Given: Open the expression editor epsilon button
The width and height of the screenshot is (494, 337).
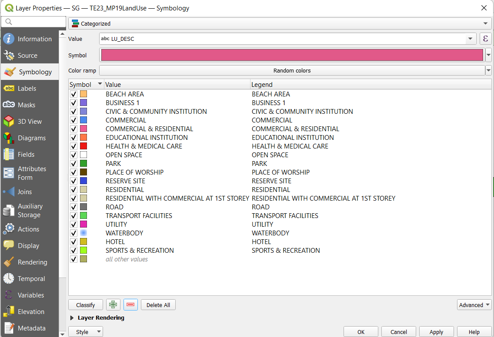Looking at the screenshot, I should tap(485, 39).
